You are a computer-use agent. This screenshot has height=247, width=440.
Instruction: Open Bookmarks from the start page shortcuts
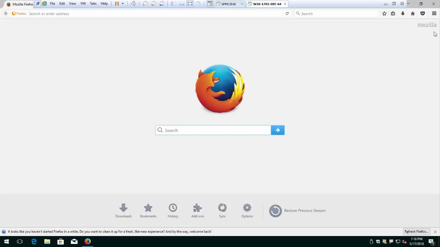click(x=148, y=211)
